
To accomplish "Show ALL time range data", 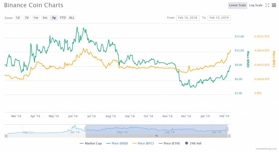I will pyautogui.click(x=72, y=18).
